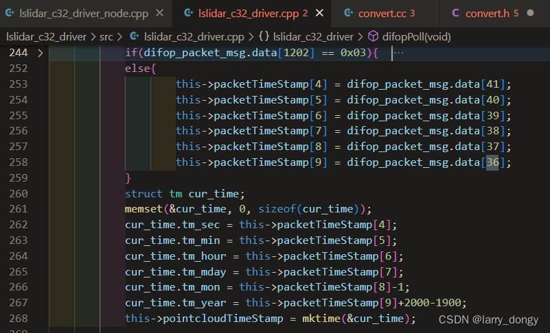Click line number 258

point(19,162)
